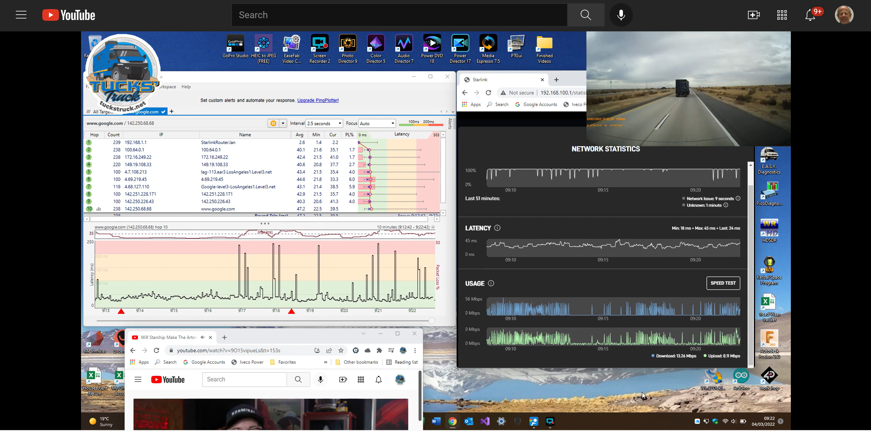The height and width of the screenshot is (431, 871).
Task: Activate voice search microphone in top bar
Action: point(621,15)
